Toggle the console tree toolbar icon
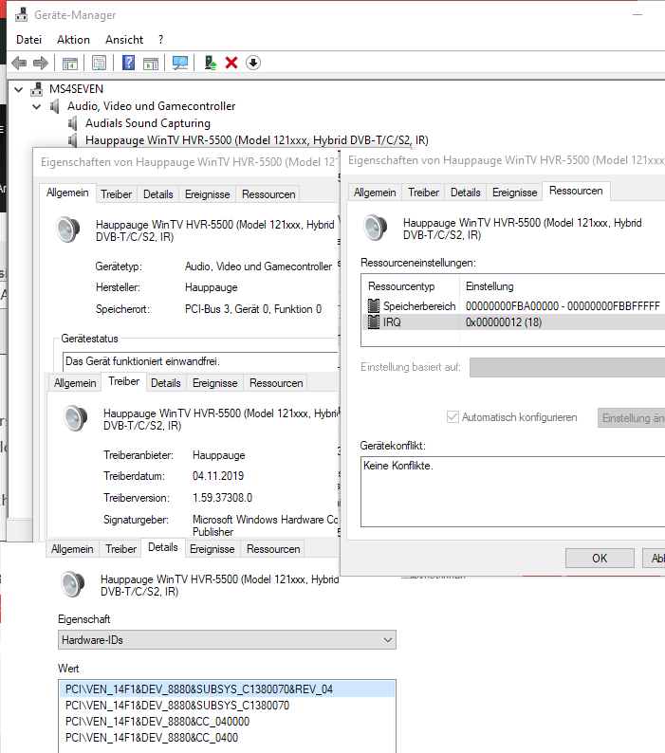665x753 pixels. (x=69, y=63)
